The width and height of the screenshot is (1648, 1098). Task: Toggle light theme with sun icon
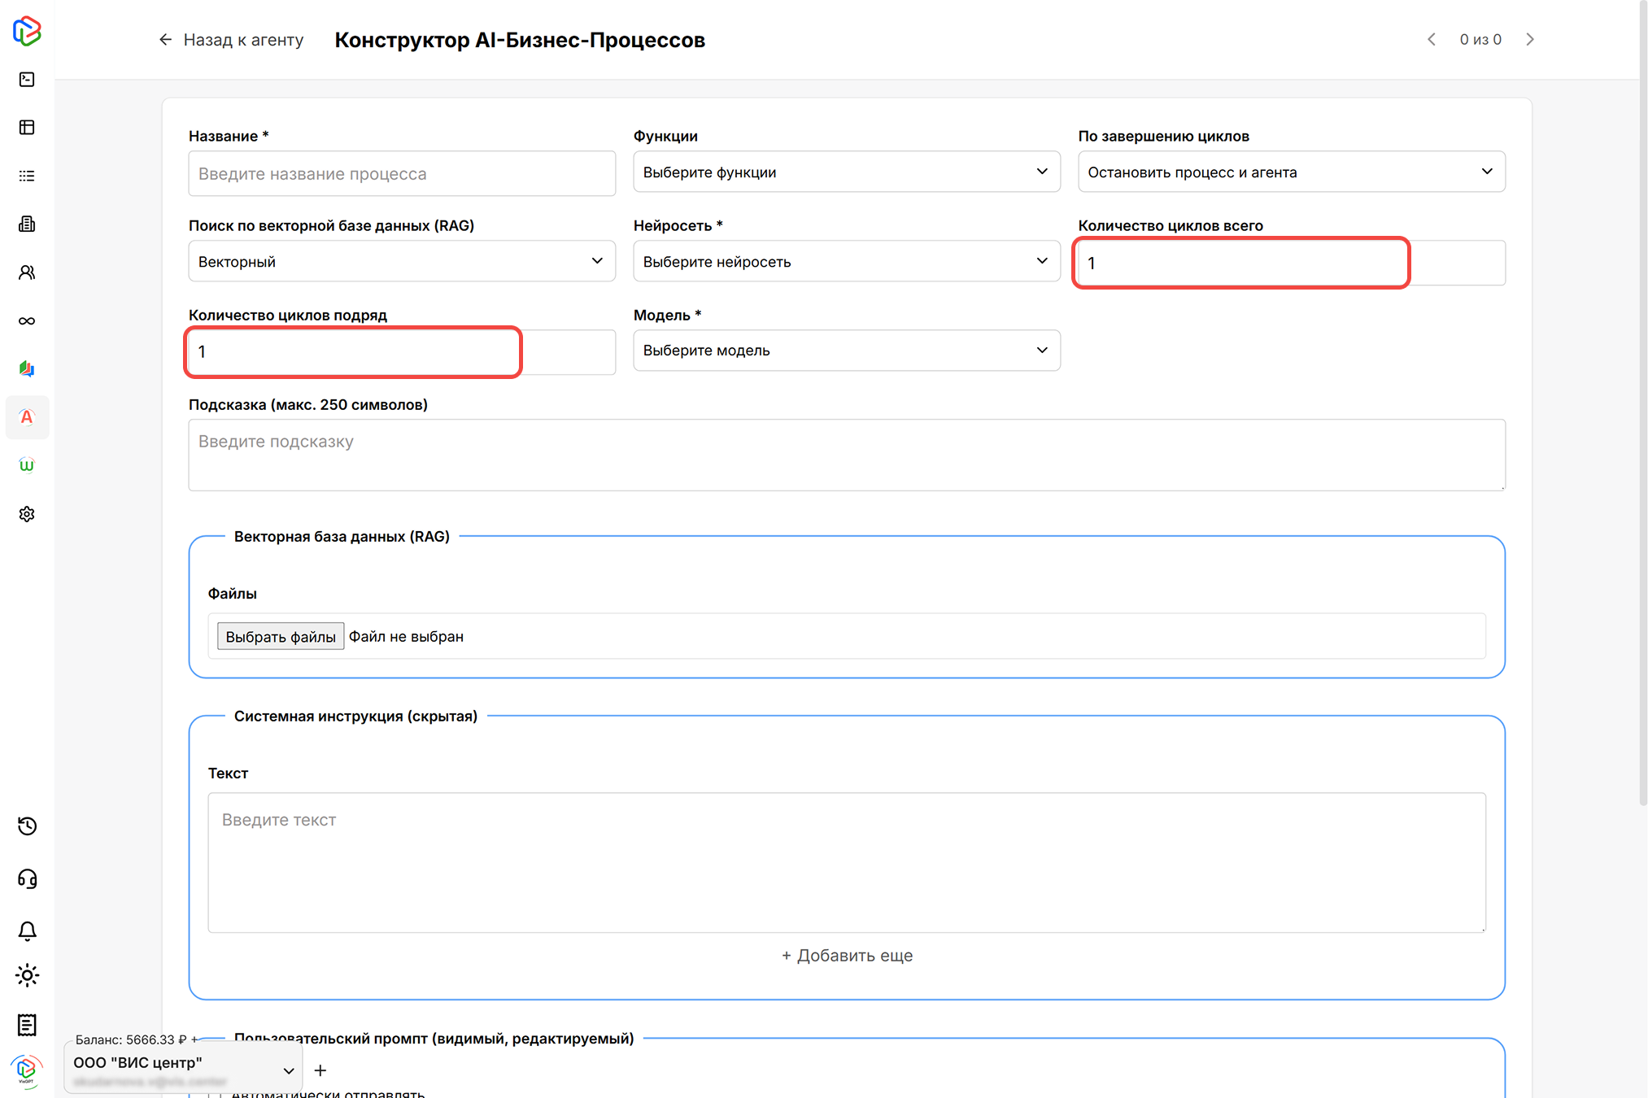[x=27, y=975]
